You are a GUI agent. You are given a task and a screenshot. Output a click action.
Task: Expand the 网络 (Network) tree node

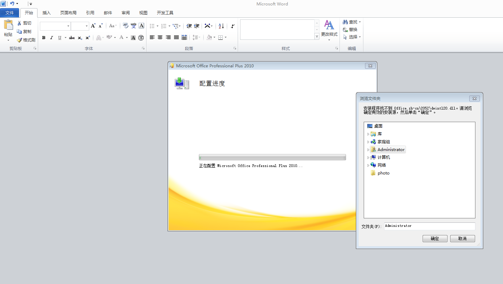(368, 165)
